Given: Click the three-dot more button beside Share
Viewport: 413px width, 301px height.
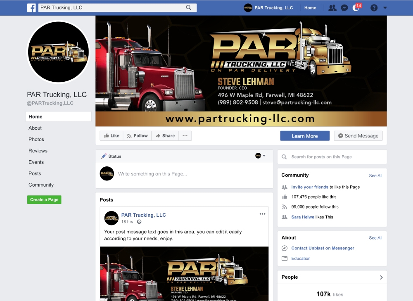Looking at the screenshot, I should pos(185,135).
